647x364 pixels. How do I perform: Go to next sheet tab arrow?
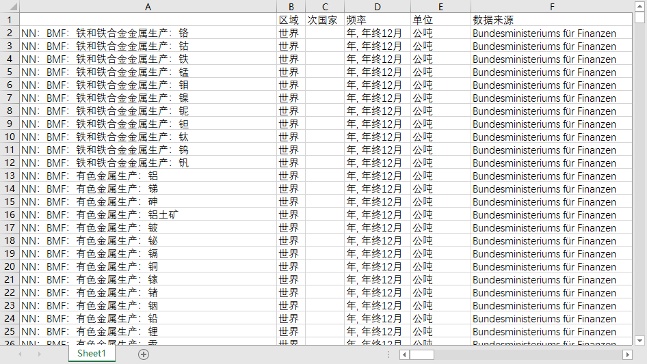coord(39,354)
